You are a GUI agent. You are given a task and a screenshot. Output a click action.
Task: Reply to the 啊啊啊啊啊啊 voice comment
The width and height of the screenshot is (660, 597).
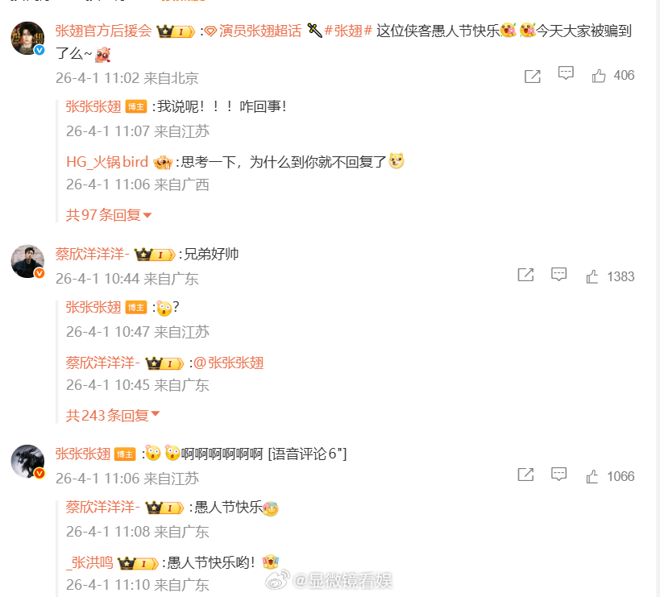click(558, 475)
